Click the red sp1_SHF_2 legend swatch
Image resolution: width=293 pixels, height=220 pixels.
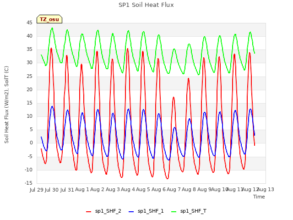click(88, 212)
